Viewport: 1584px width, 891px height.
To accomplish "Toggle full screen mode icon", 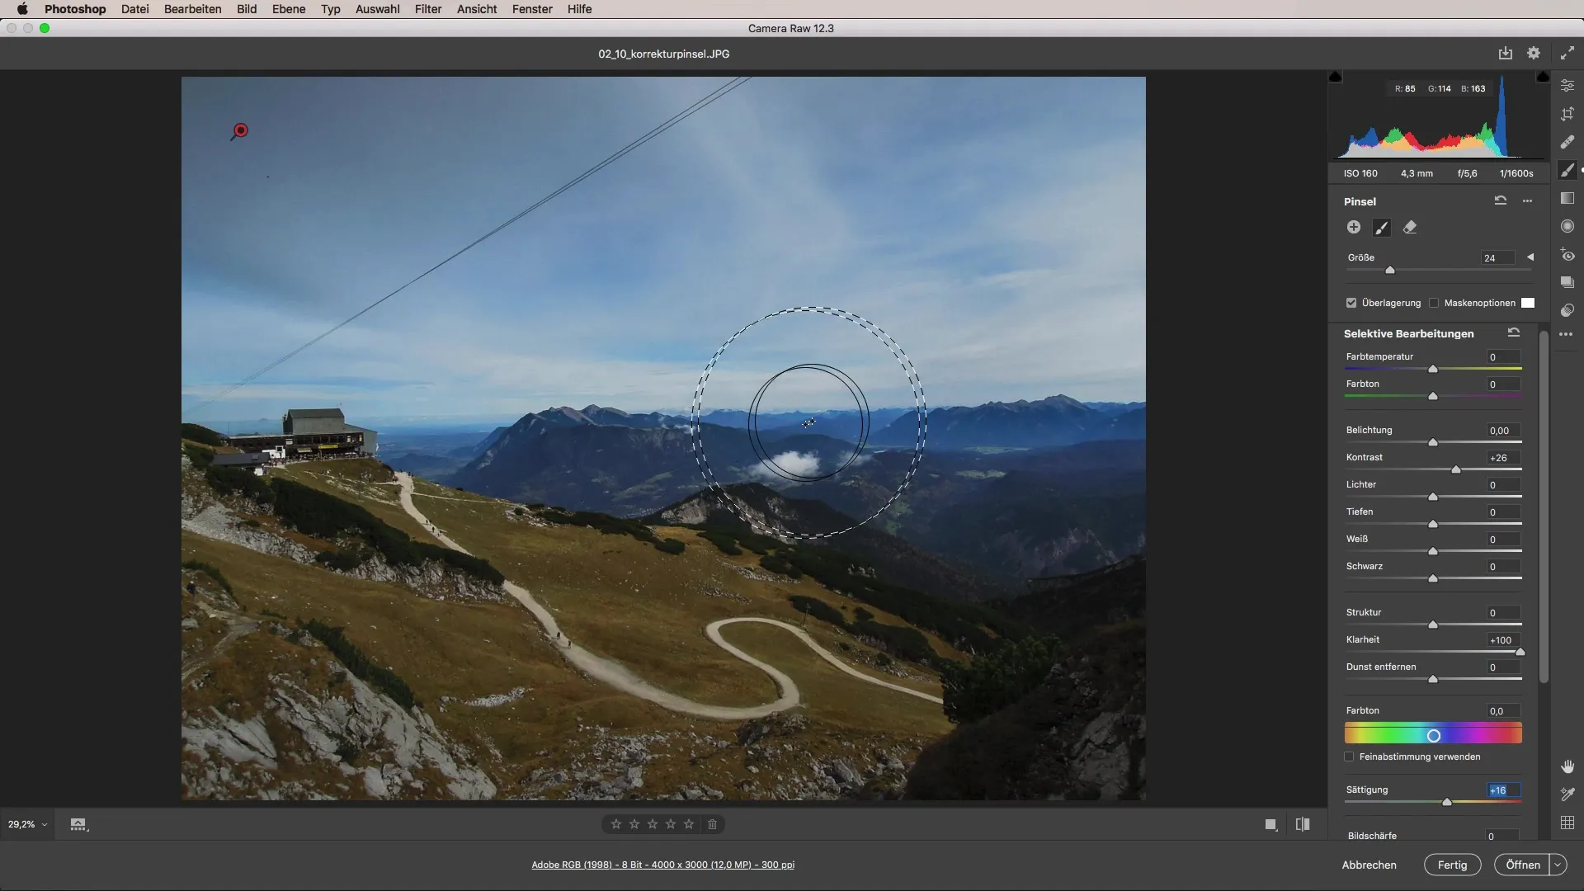I will pyautogui.click(x=1567, y=53).
